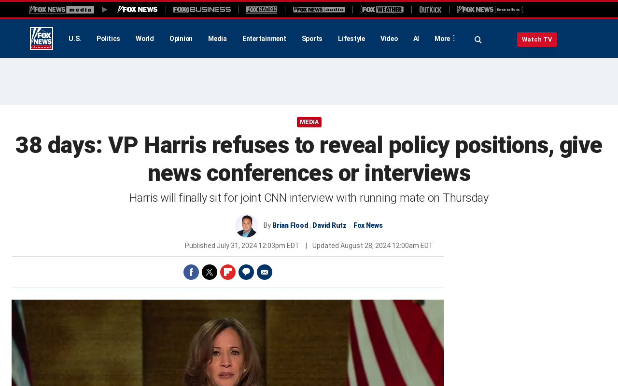Go to the Opinion section
Screen dimensions: 618x386
click(x=181, y=39)
